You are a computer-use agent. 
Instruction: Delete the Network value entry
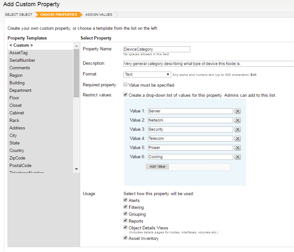coord(238,120)
